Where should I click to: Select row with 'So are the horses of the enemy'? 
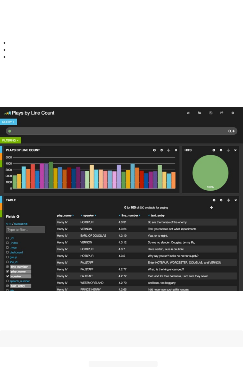[x=146, y=222]
